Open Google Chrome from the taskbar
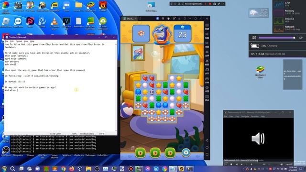The width and height of the screenshot is (306, 172). (x=63, y=169)
